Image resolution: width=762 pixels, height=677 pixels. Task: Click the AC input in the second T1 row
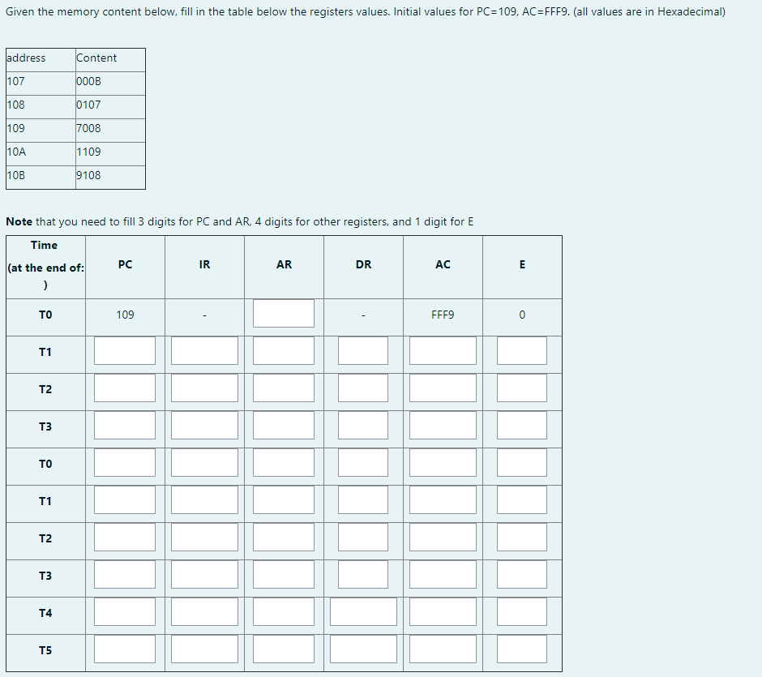[x=443, y=499]
